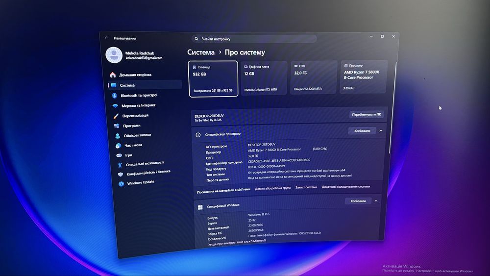This screenshot has height=276, width=490.
Task: Select Програми menu item
Action: (x=131, y=125)
